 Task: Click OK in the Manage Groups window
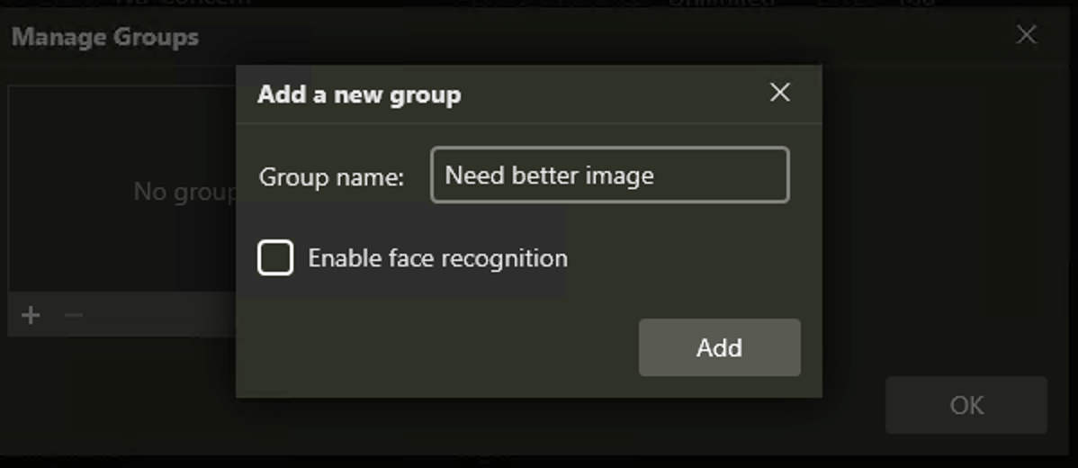[966, 405]
